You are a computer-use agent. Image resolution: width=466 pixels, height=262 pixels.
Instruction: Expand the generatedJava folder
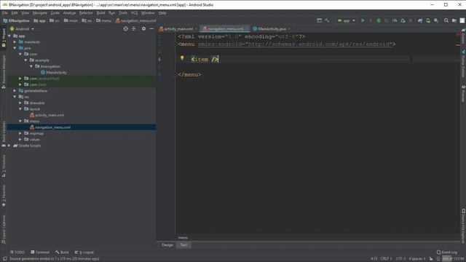[x=15, y=90]
